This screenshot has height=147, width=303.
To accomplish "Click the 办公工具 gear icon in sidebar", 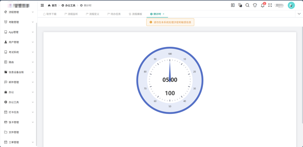I will (6, 102).
